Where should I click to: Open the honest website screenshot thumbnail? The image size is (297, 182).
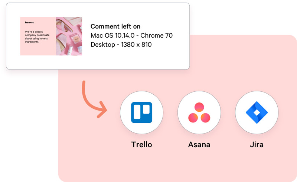point(51,36)
